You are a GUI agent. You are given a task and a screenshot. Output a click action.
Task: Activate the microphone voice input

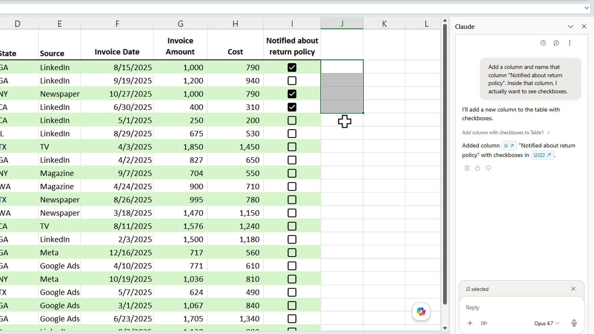point(574,323)
